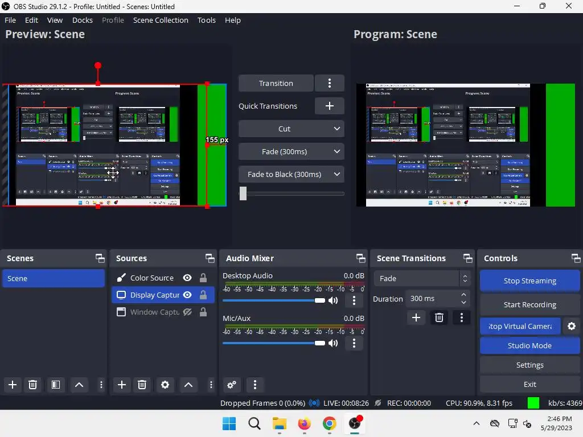Open Sources toolbar more options

pyautogui.click(x=211, y=385)
